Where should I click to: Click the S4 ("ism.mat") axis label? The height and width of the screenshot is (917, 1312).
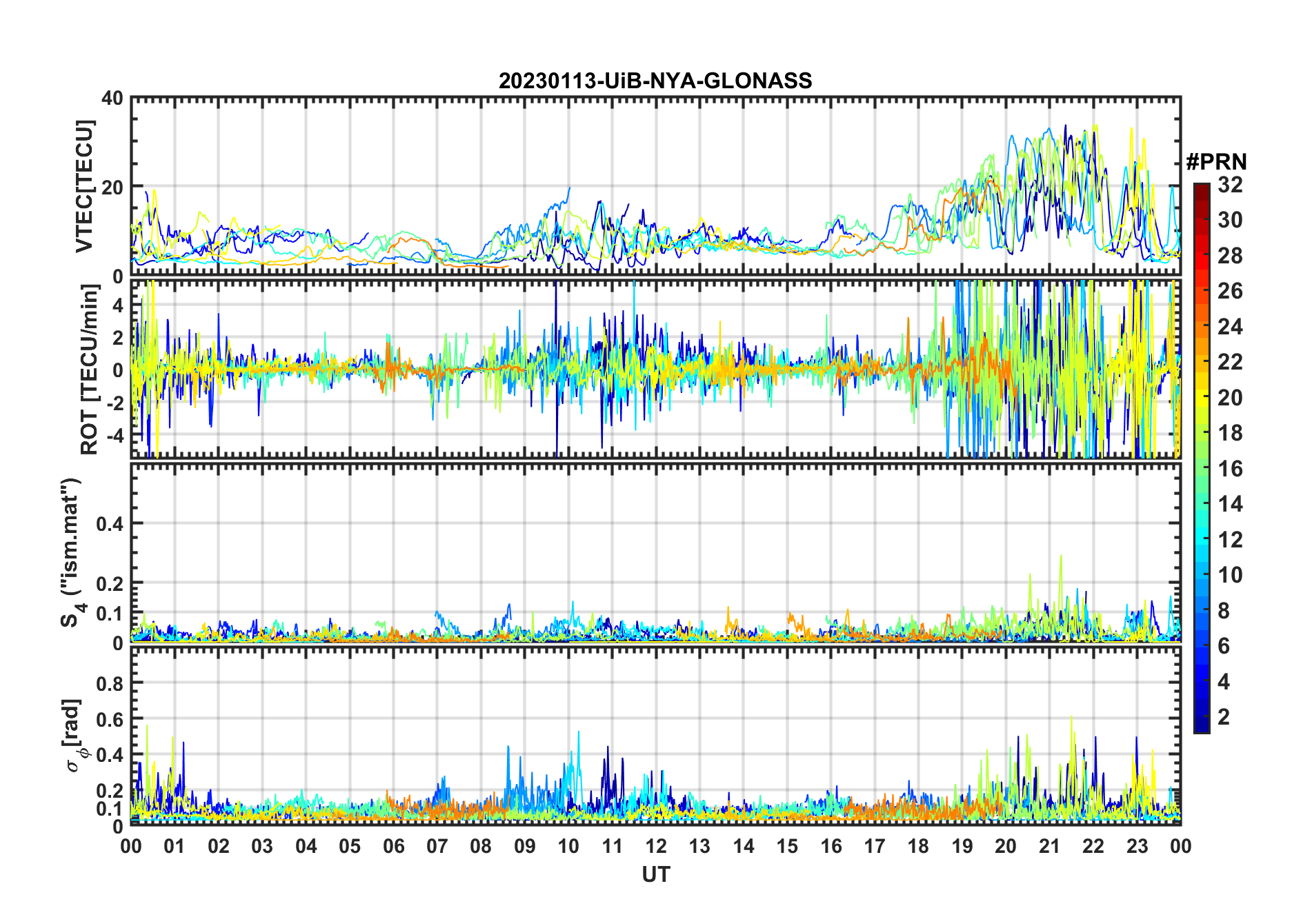pyautogui.click(x=73, y=552)
